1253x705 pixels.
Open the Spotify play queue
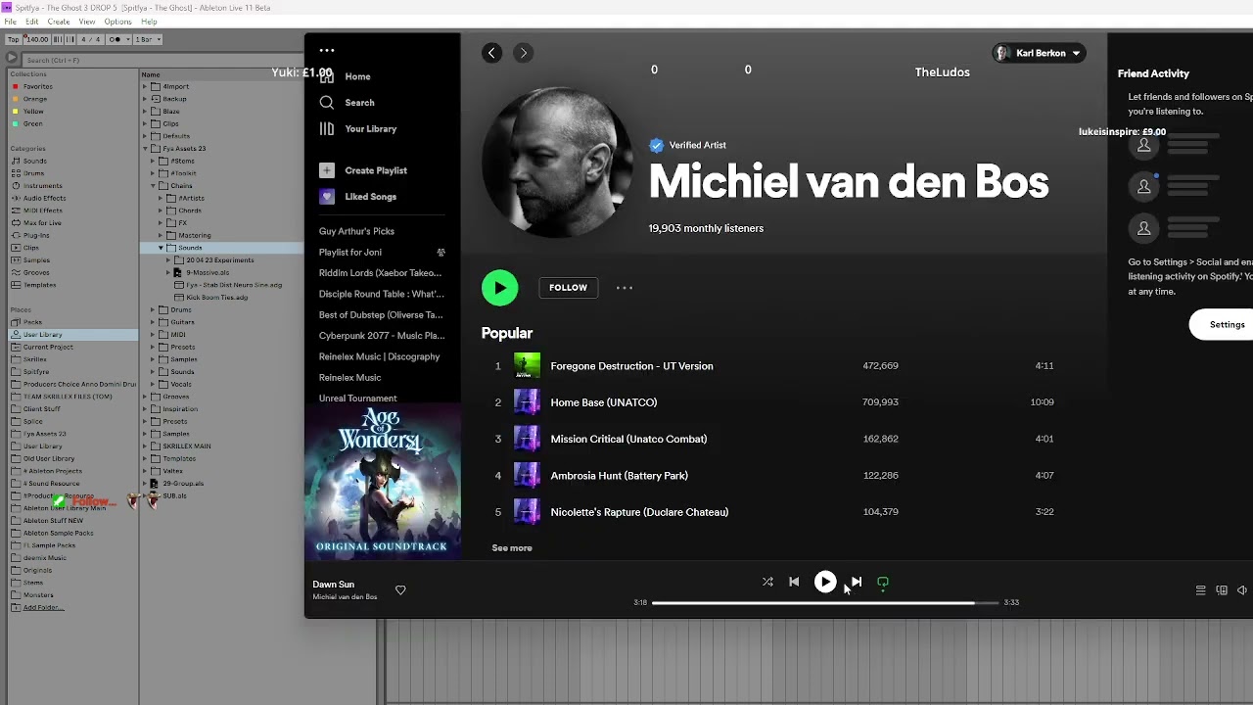(x=1200, y=590)
